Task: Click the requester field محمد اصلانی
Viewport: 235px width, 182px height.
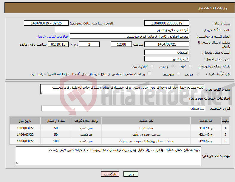Action: [129, 36]
